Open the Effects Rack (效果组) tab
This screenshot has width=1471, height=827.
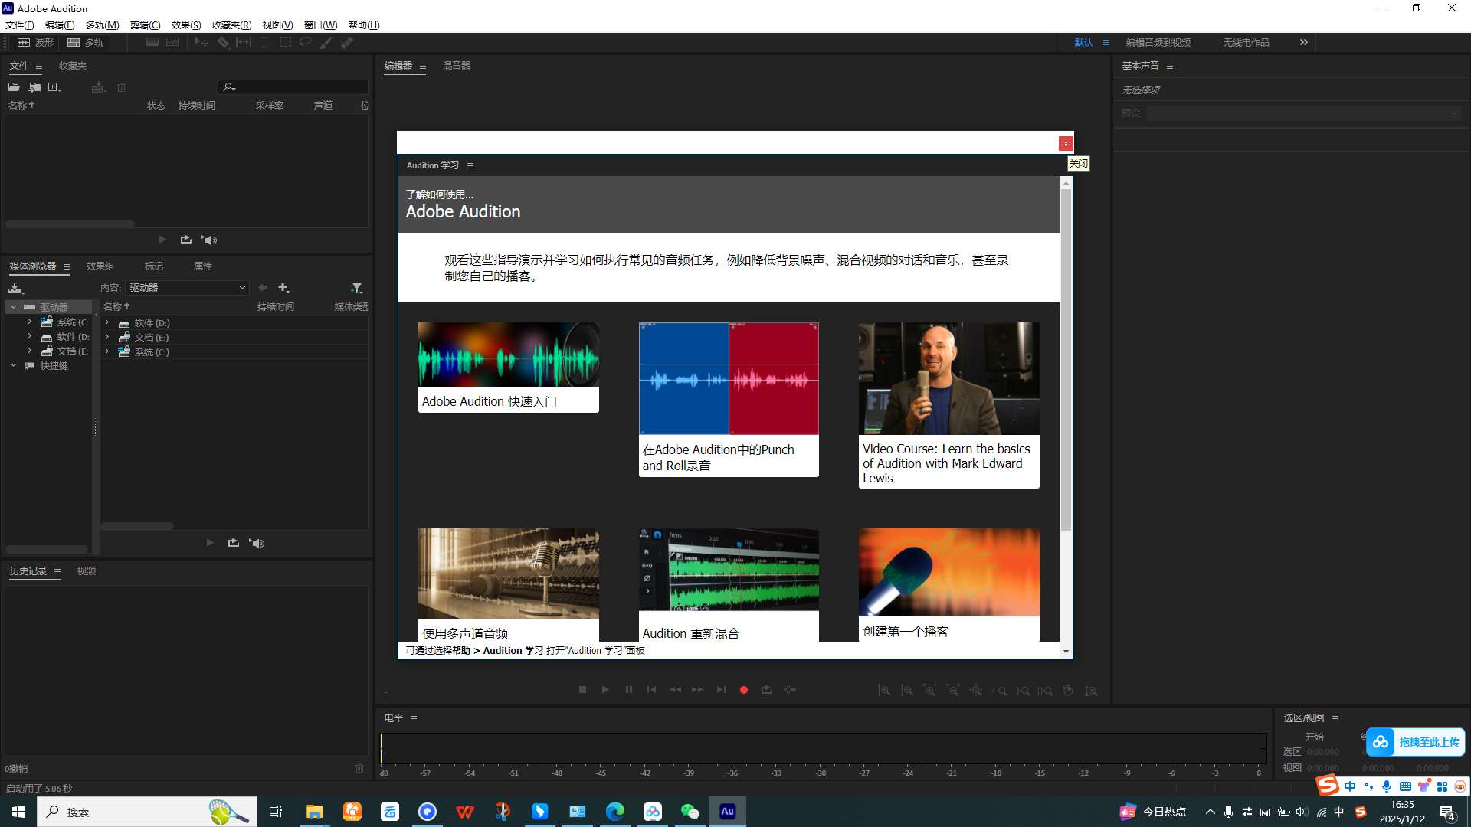[100, 266]
